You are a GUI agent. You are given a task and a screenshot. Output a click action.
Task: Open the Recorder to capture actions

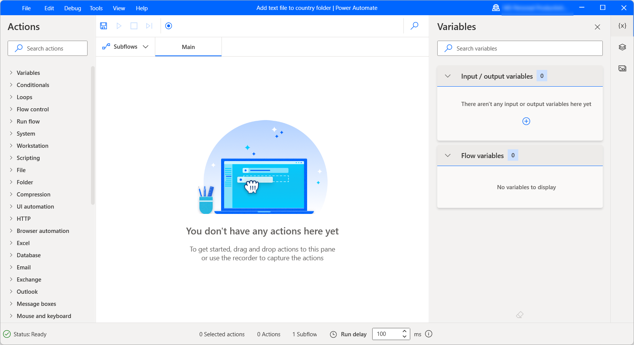click(x=168, y=26)
